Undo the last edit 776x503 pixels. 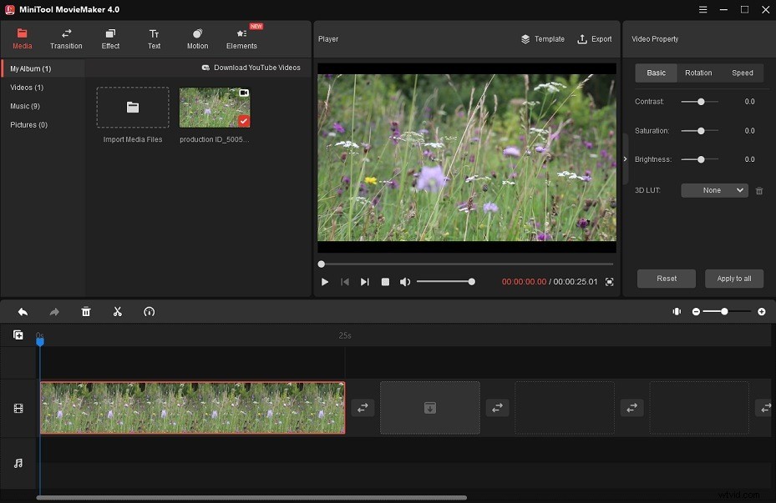click(x=22, y=311)
